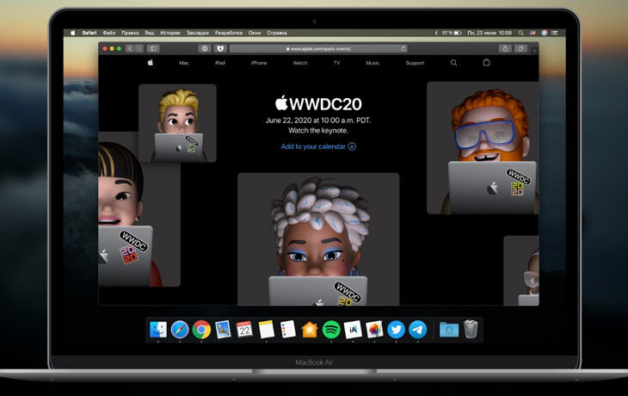Open the Закладки menu

pyautogui.click(x=198, y=33)
